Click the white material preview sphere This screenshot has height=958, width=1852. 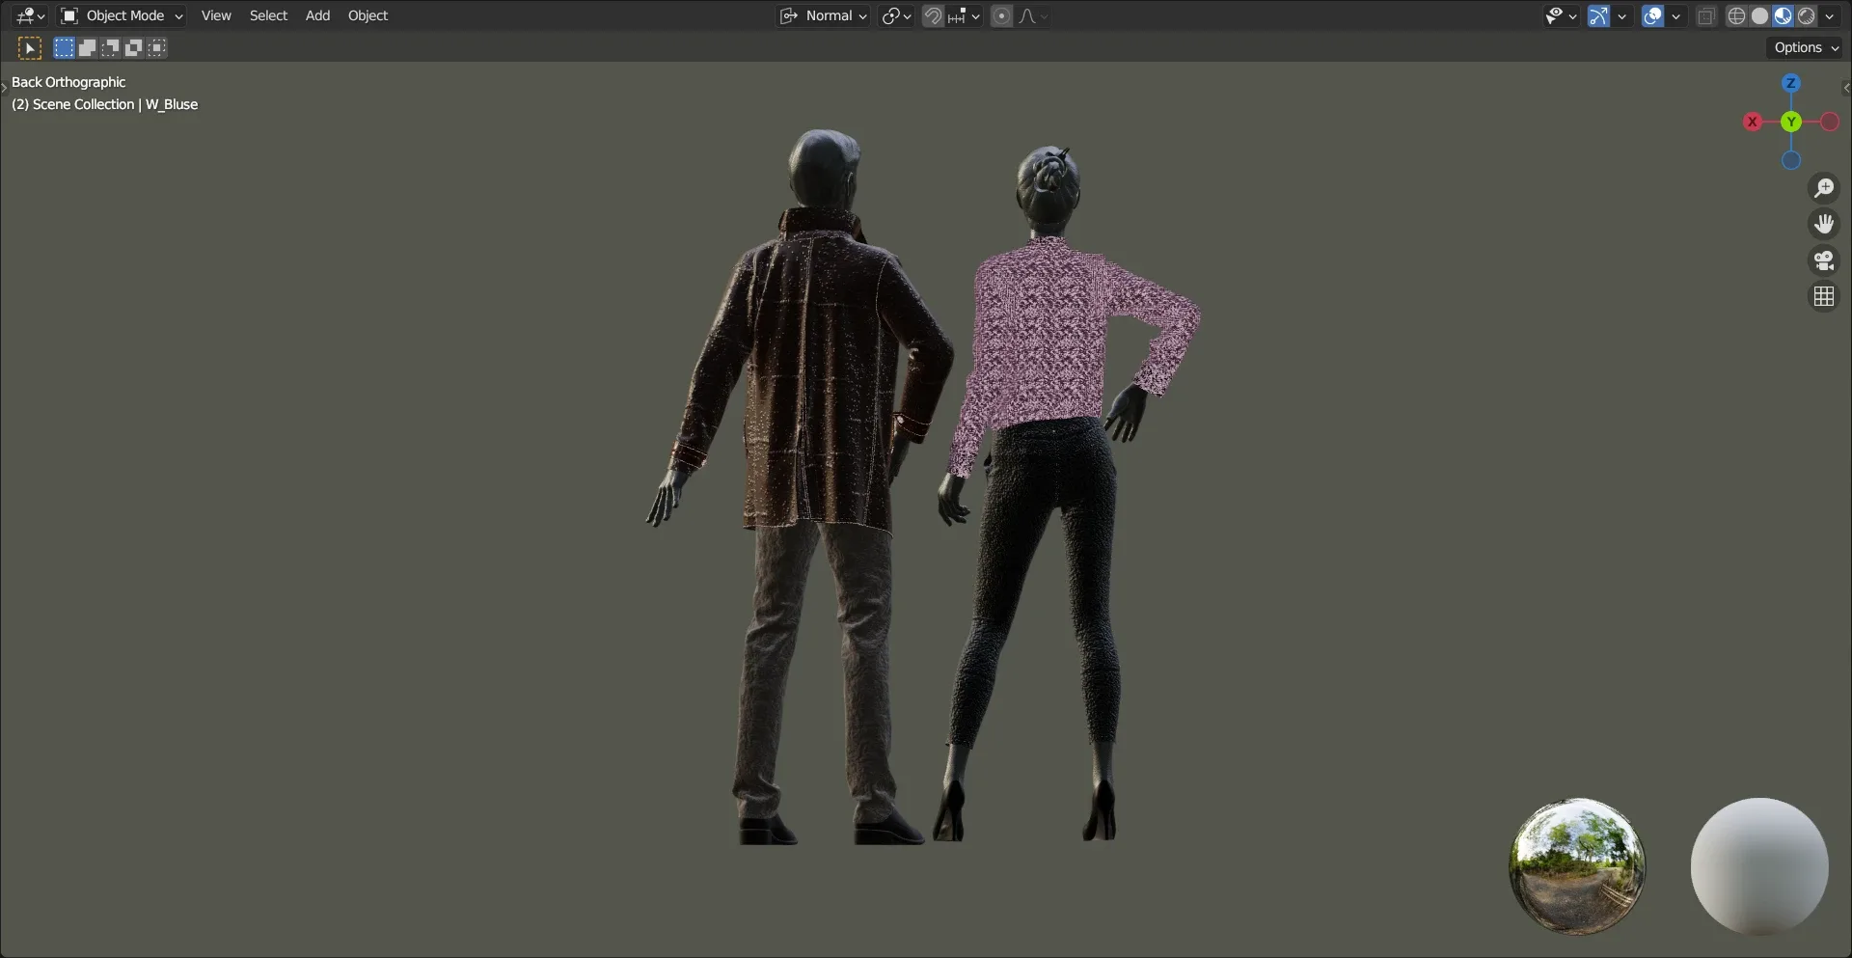coord(1759,865)
